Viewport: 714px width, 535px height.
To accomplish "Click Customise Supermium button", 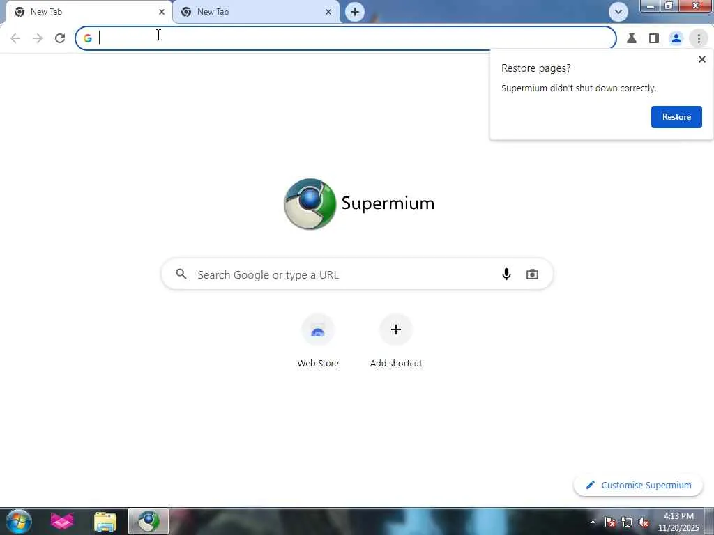I will (639, 485).
